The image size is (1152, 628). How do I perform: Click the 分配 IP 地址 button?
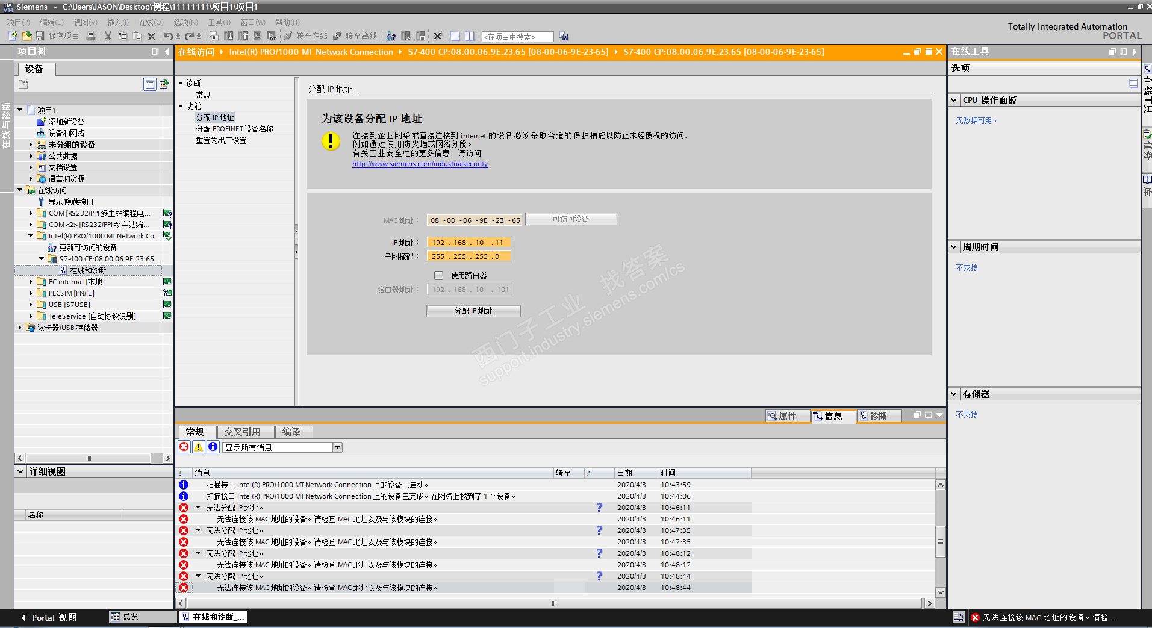[x=473, y=311]
